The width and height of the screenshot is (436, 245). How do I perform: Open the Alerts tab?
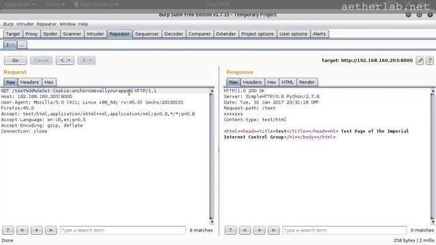point(320,34)
